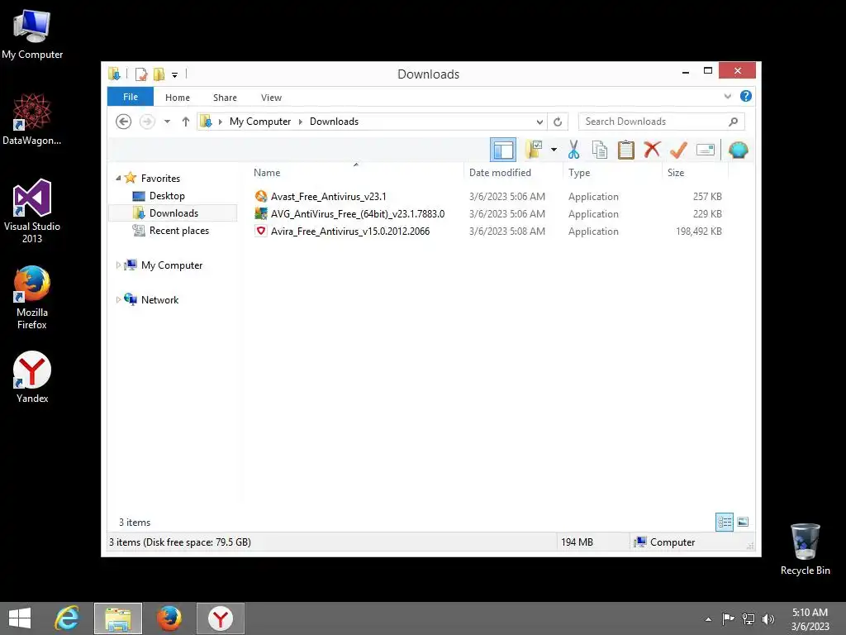The height and width of the screenshot is (635, 846).
Task: Click the Copy toolbar icon
Action: click(x=600, y=150)
